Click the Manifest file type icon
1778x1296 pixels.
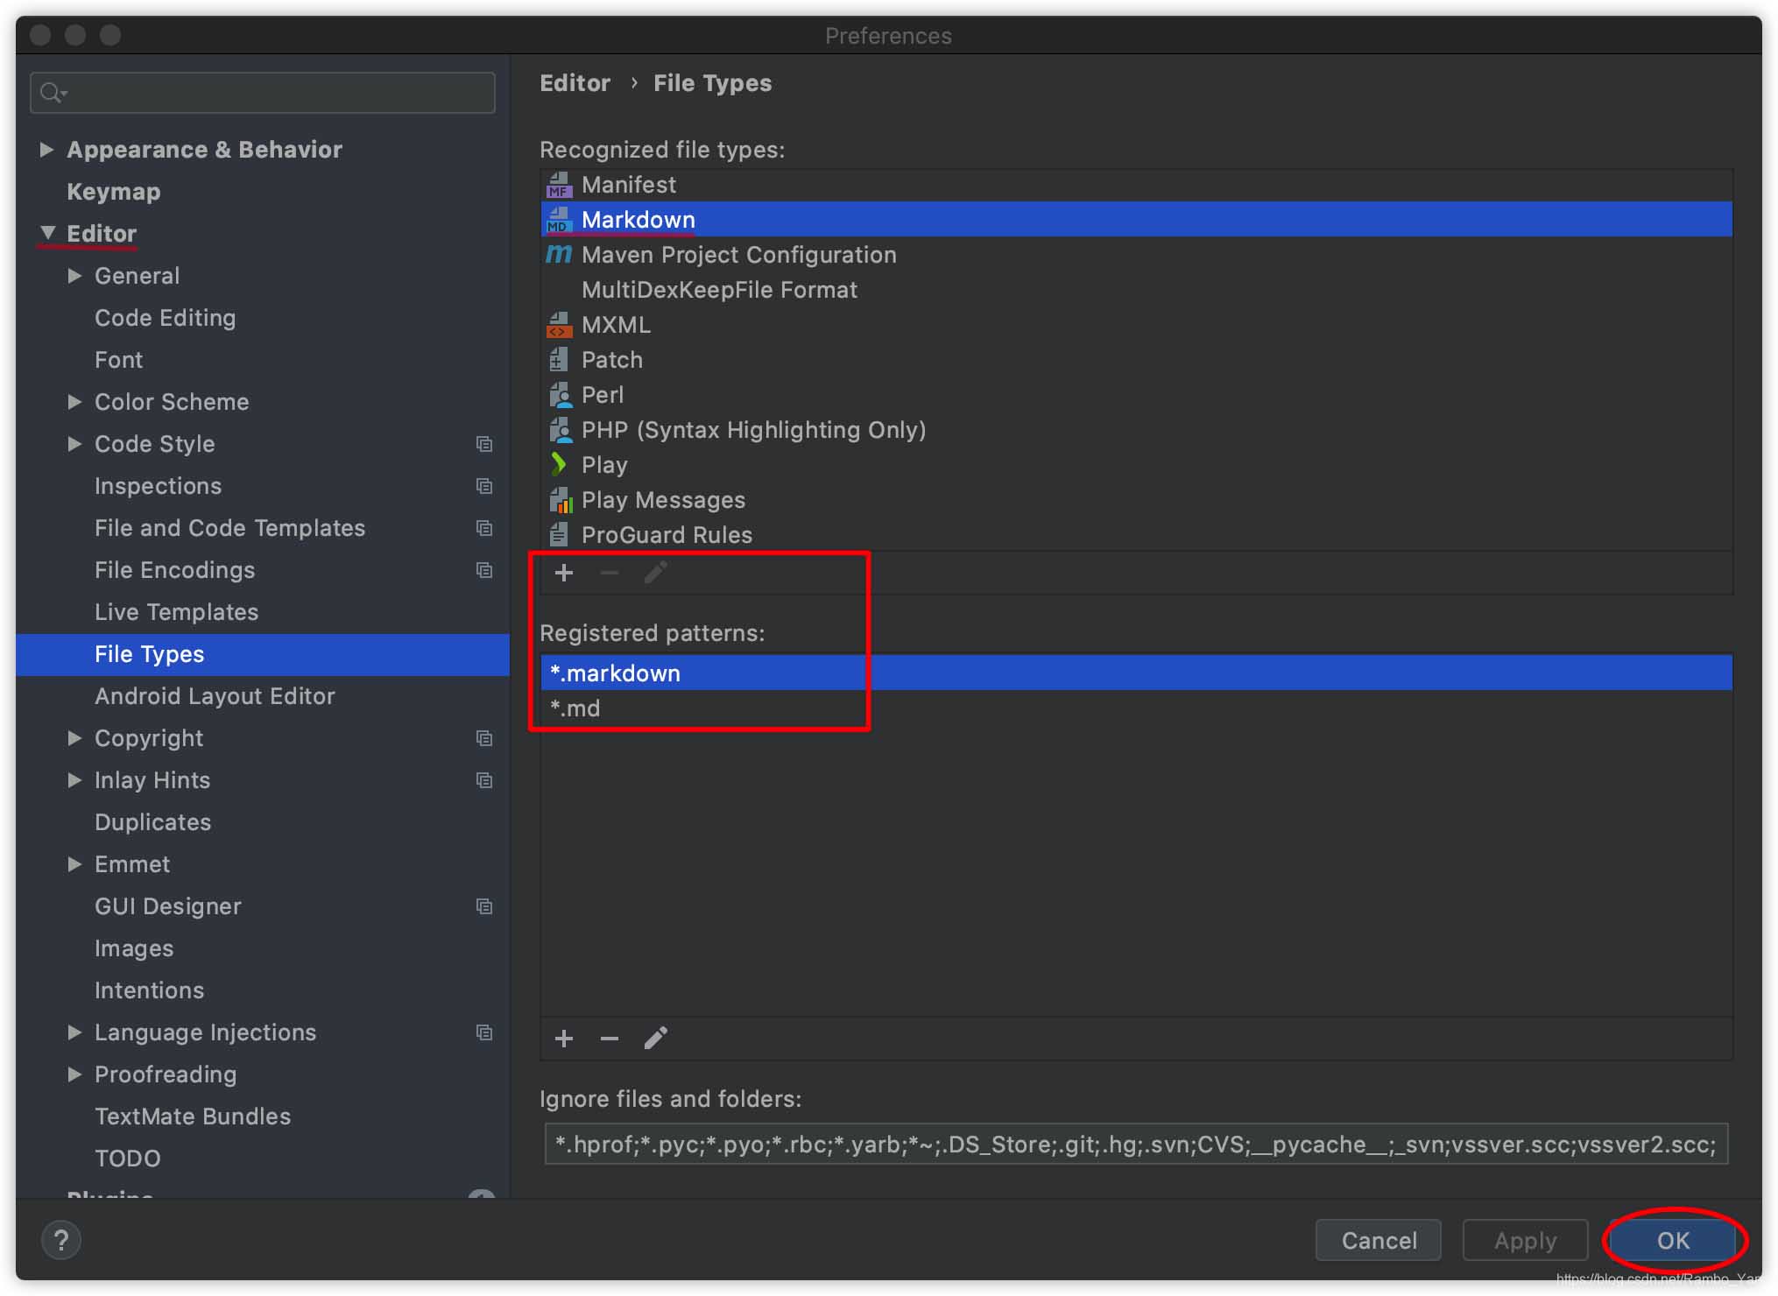point(559,185)
